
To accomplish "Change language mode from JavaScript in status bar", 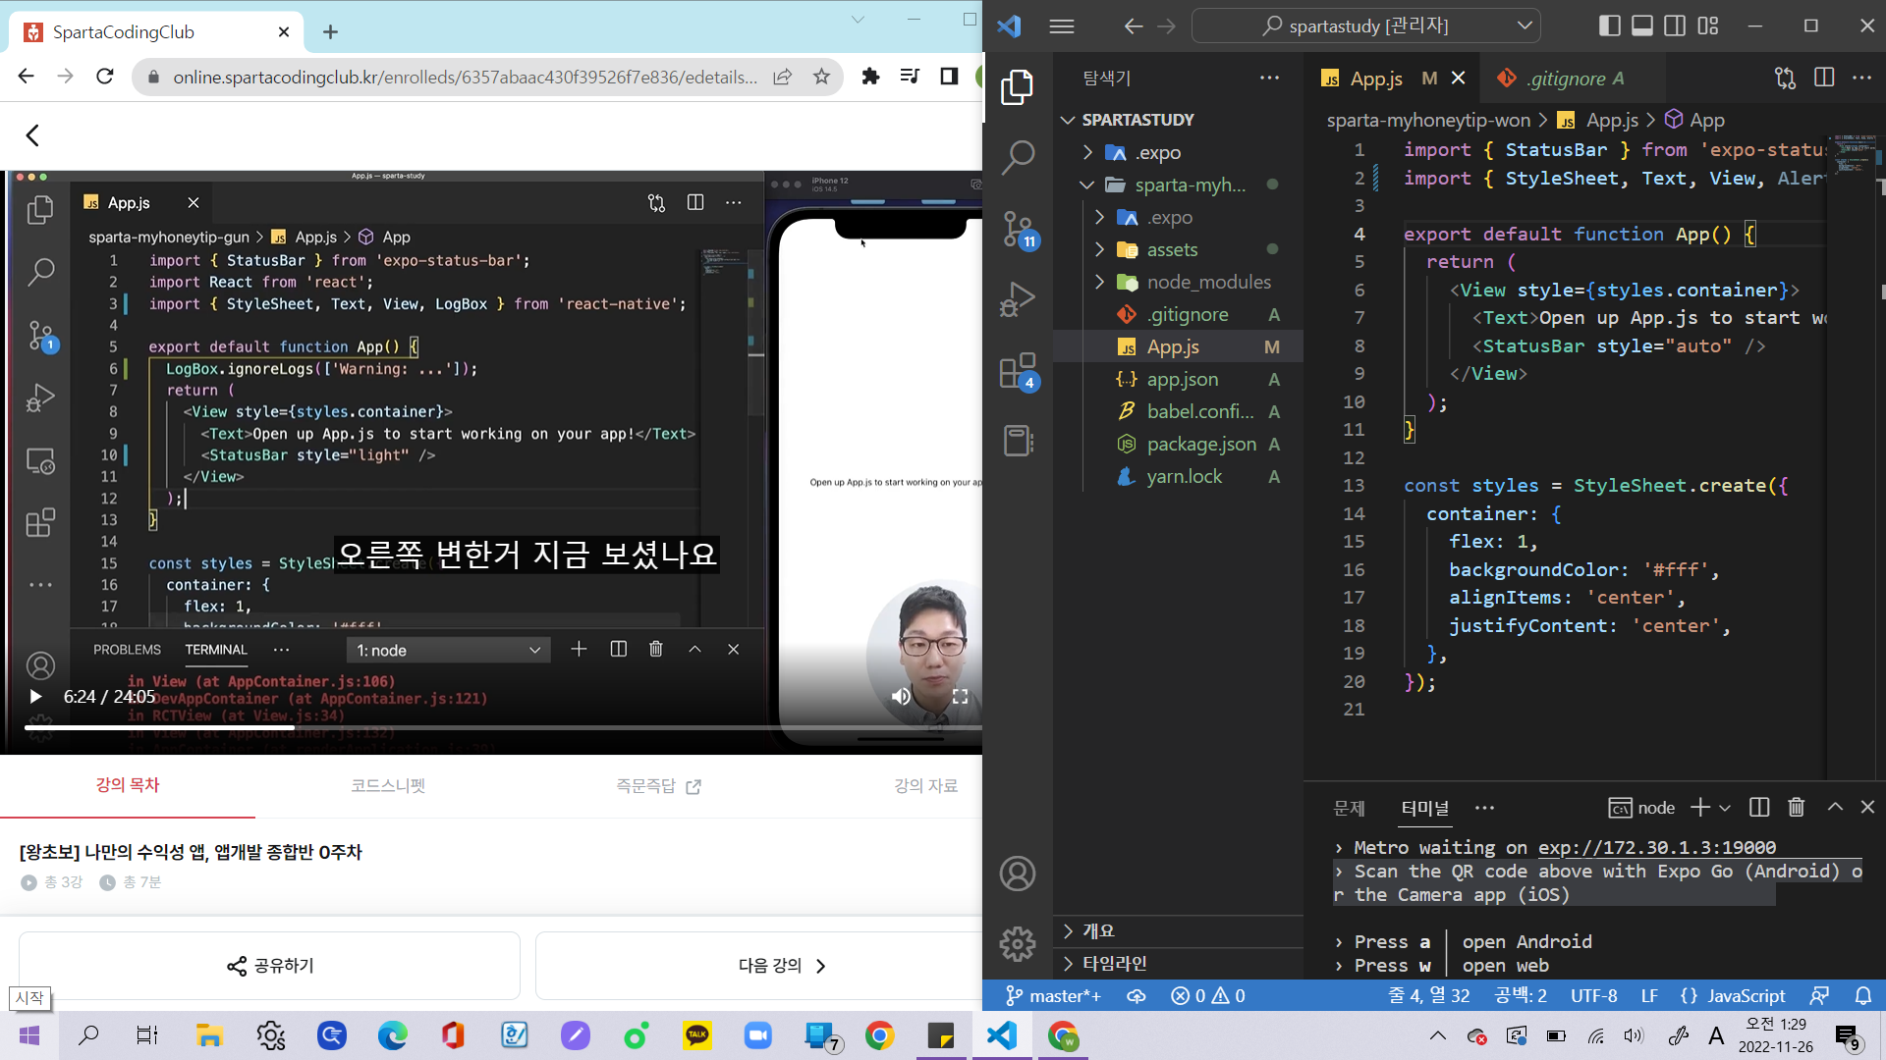I will pyautogui.click(x=1746, y=995).
